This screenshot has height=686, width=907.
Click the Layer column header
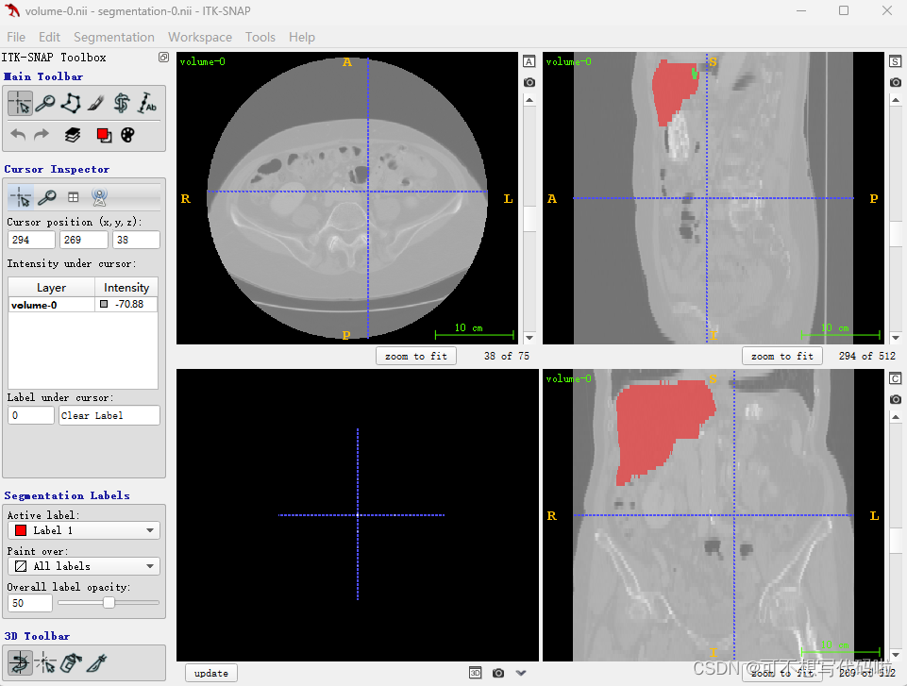[52, 288]
